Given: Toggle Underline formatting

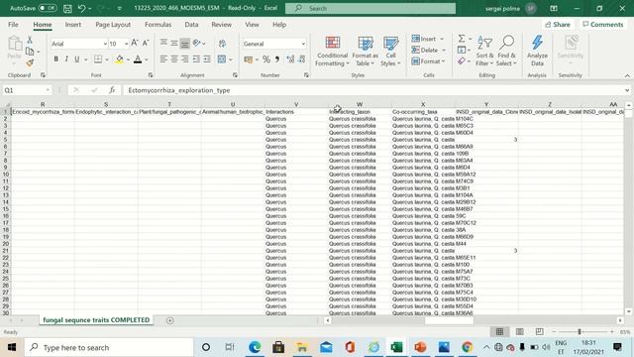Looking at the screenshot, I should point(77,59).
